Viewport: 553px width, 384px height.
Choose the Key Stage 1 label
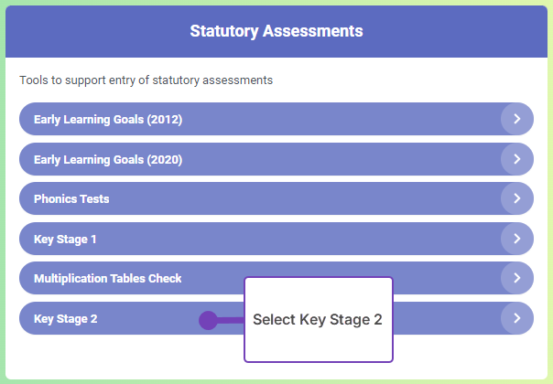65,239
